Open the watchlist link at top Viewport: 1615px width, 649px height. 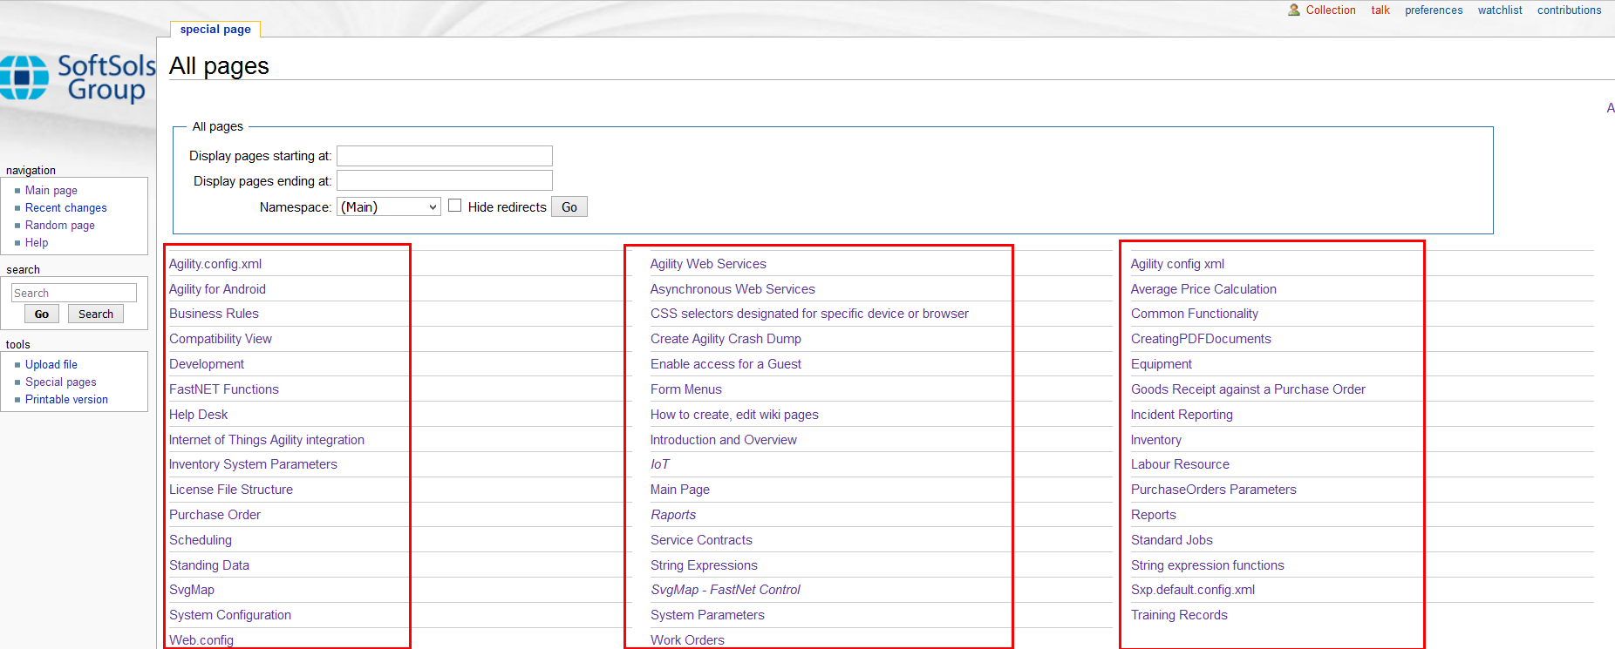(x=1499, y=10)
